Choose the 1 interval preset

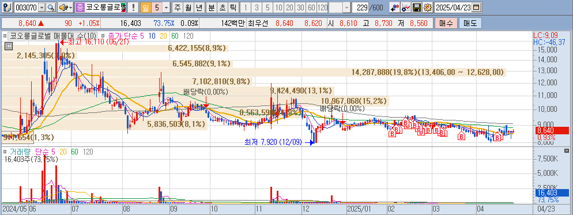[x=246, y=7]
